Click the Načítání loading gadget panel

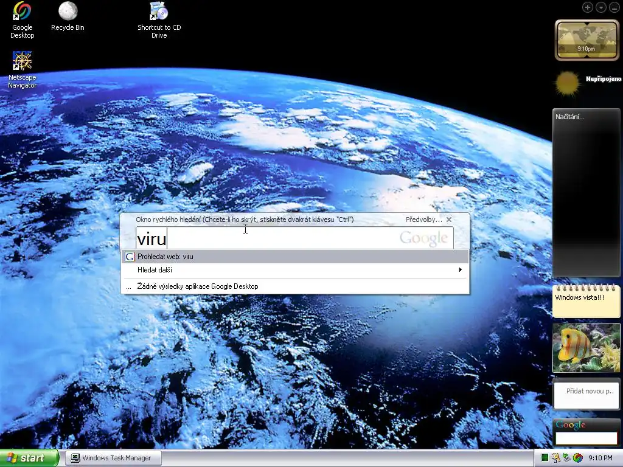click(x=586, y=193)
